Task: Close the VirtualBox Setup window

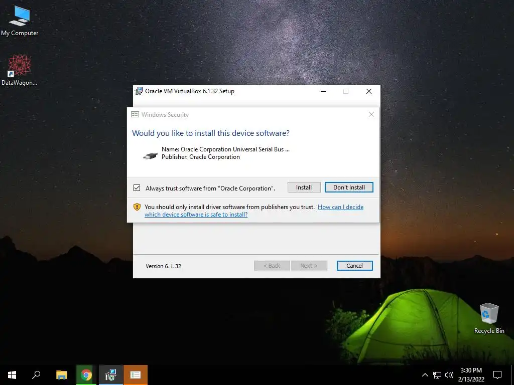Action: 369,91
